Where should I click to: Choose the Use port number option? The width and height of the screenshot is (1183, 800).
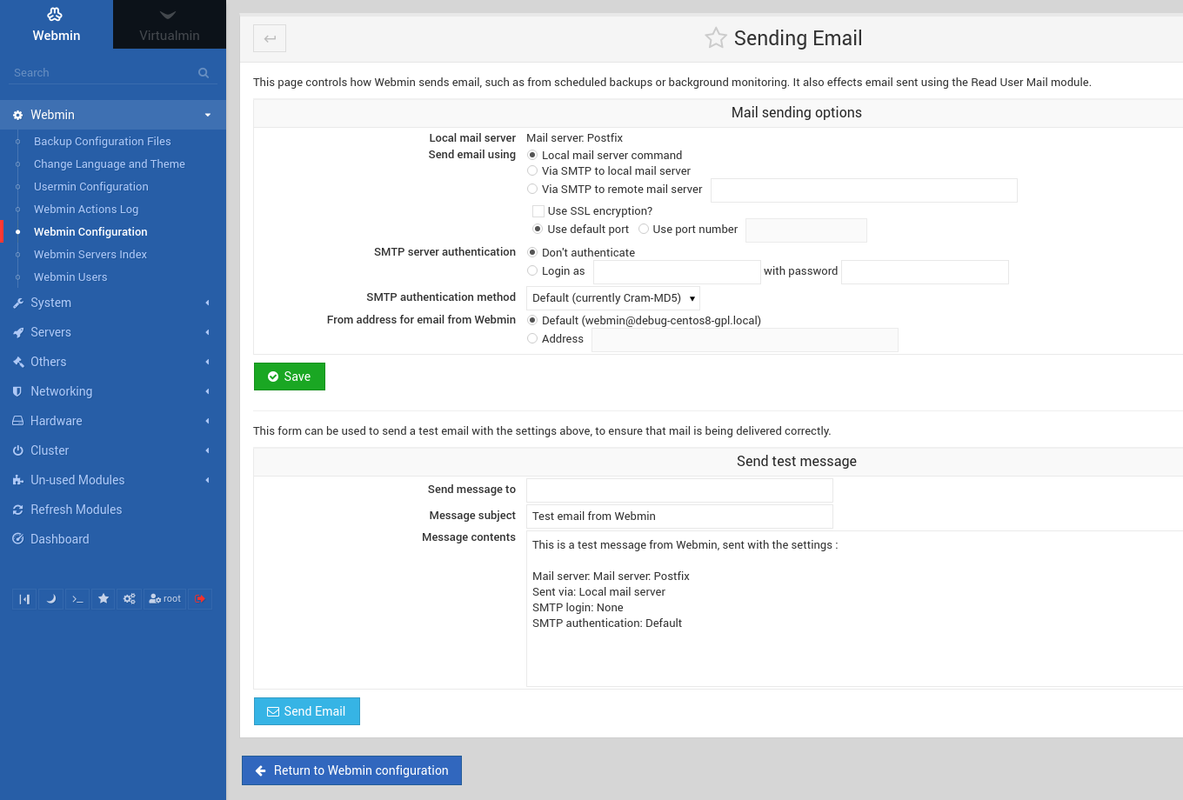(643, 229)
